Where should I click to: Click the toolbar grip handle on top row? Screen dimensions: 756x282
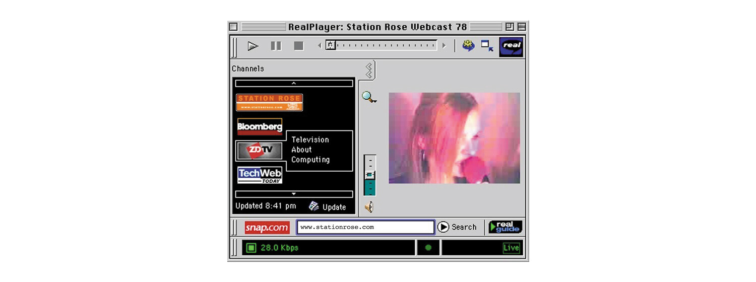point(235,47)
